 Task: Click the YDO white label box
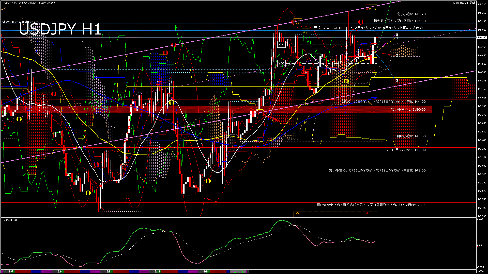281,44
